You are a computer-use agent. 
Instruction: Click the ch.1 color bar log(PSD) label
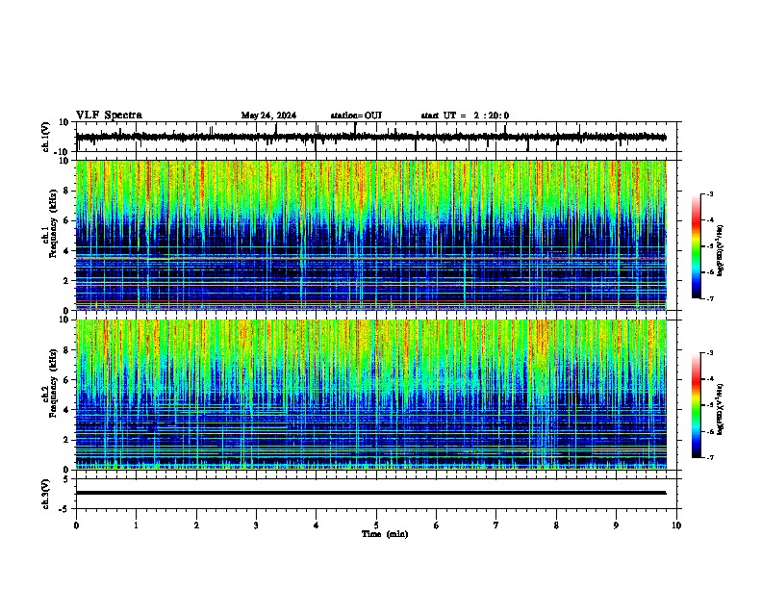[x=721, y=251]
